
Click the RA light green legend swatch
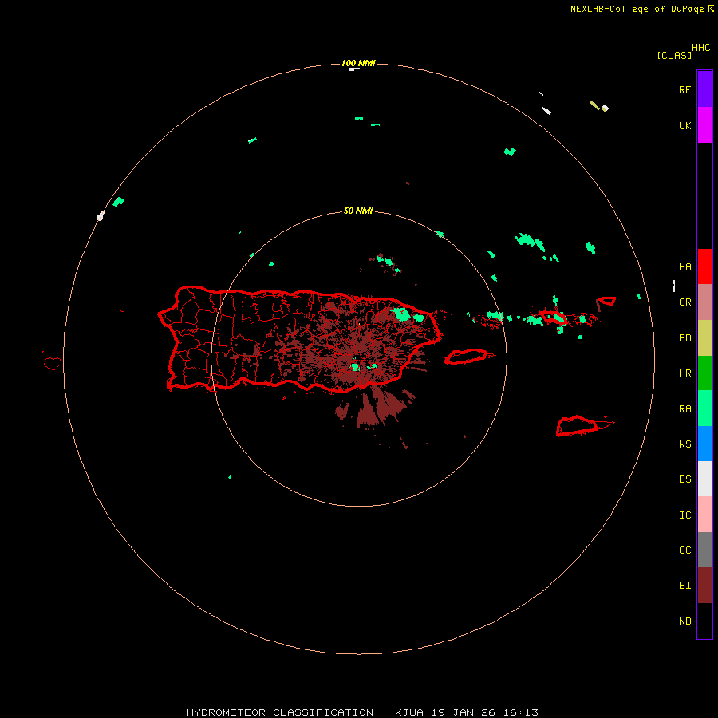point(704,408)
